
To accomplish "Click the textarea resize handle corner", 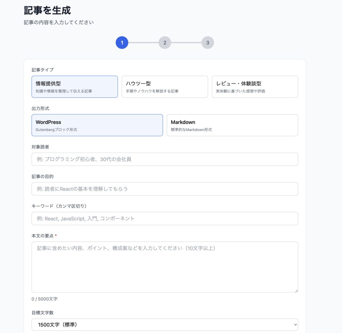I will point(296,290).
